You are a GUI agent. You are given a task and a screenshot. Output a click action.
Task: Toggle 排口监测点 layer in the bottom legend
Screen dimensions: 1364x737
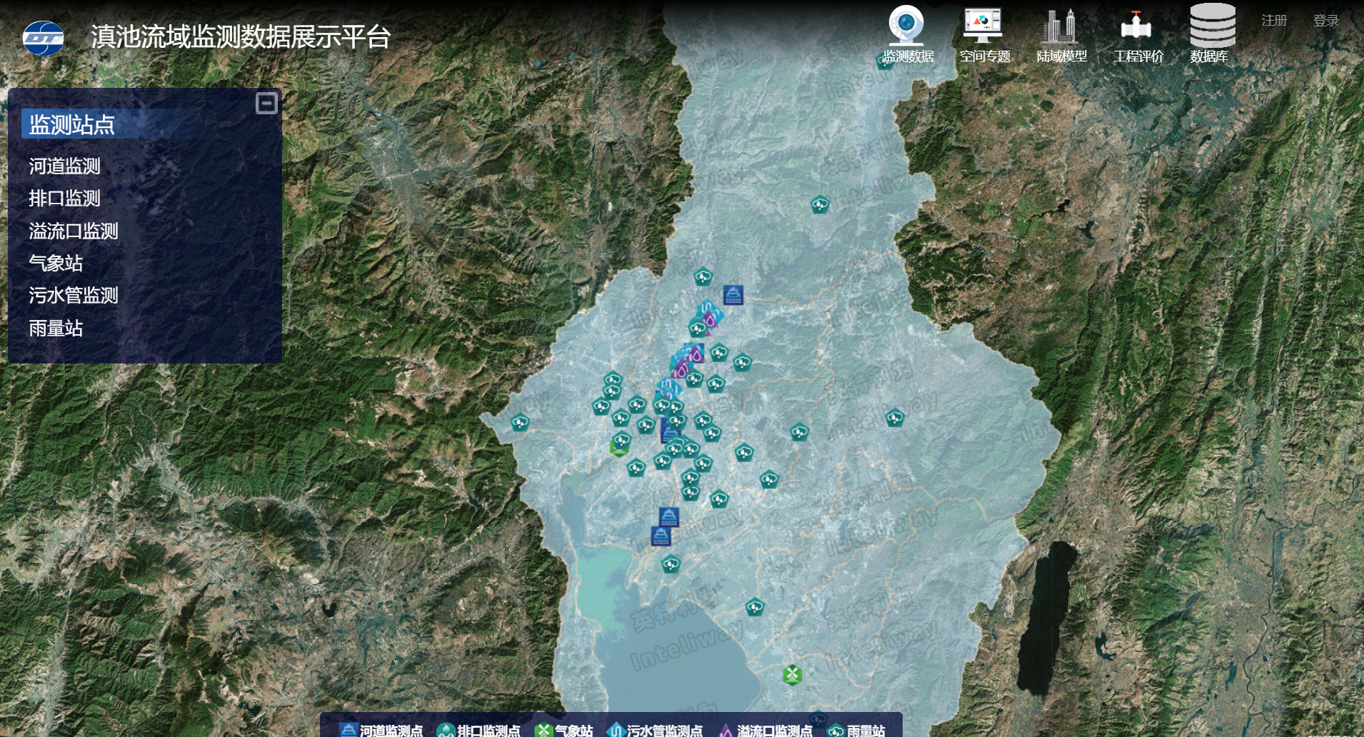click(x=488, y=730)
